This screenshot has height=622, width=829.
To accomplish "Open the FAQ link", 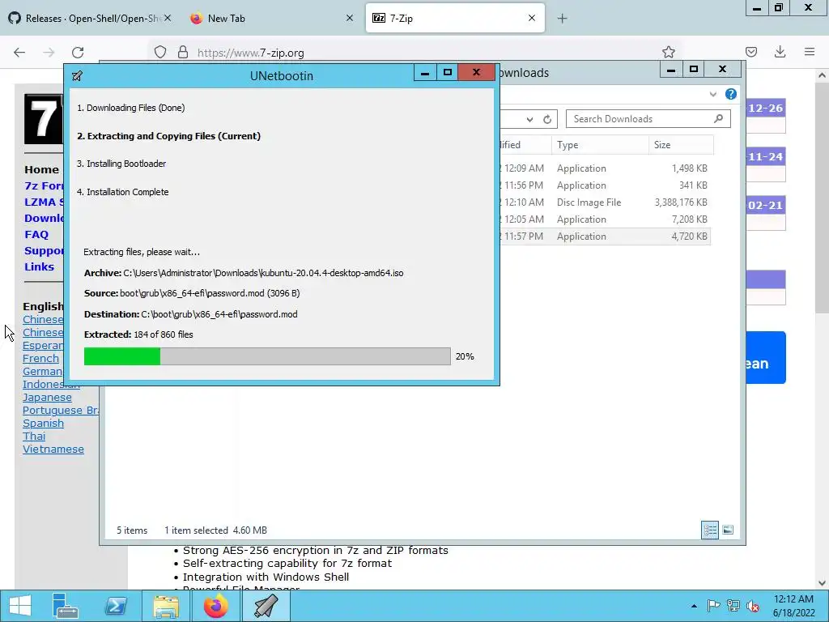I will [36, 234].
